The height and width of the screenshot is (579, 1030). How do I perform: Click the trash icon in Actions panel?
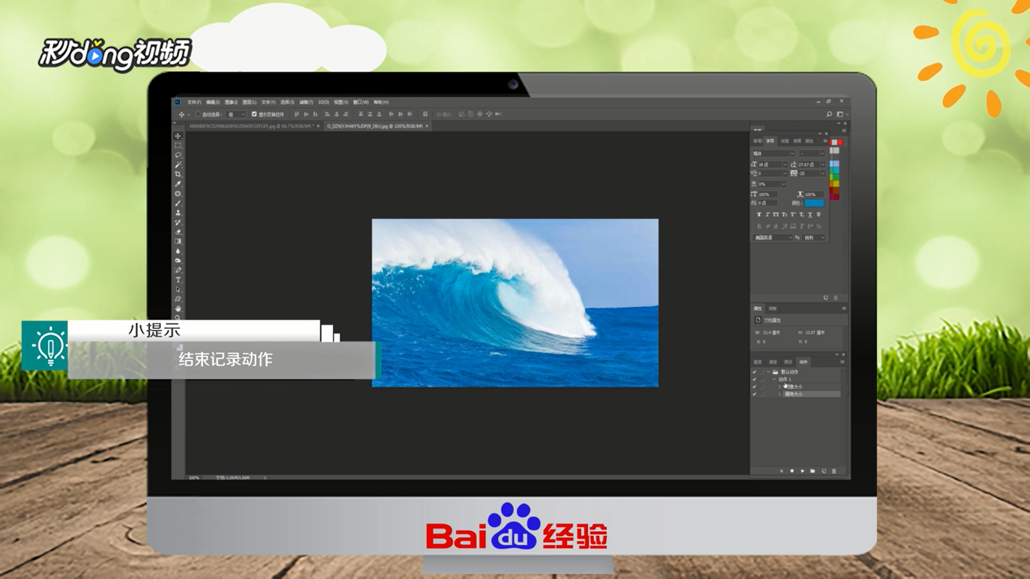tap(834, 471)
